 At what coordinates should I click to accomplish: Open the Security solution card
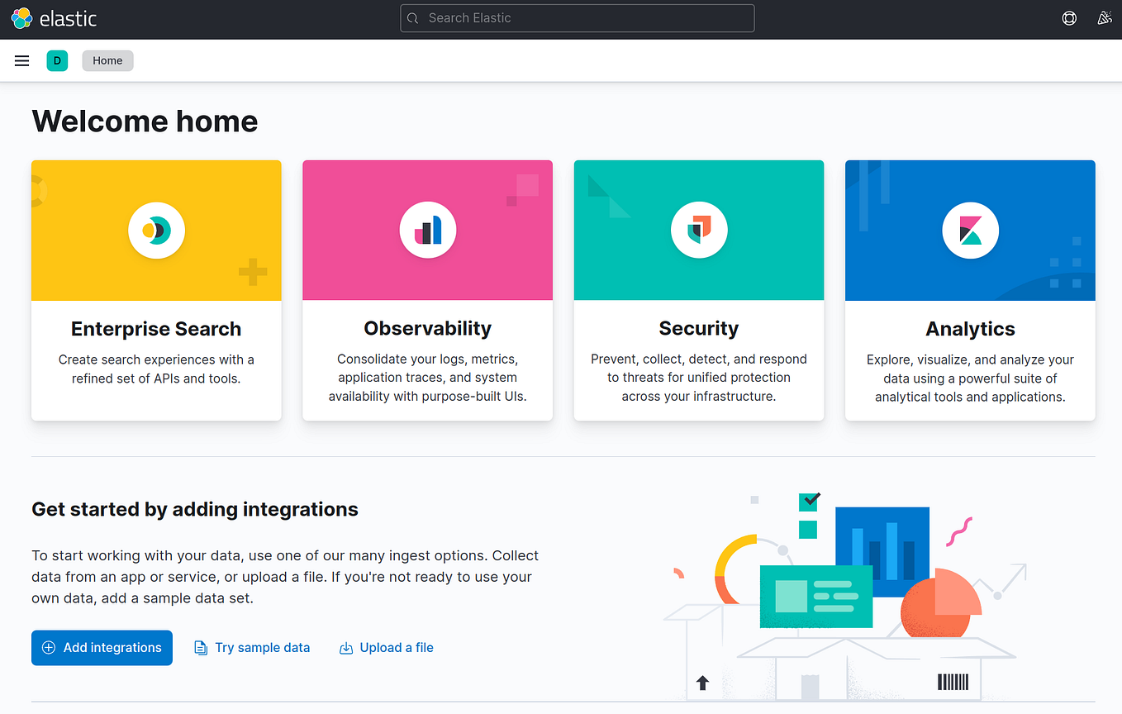point(698,289)
